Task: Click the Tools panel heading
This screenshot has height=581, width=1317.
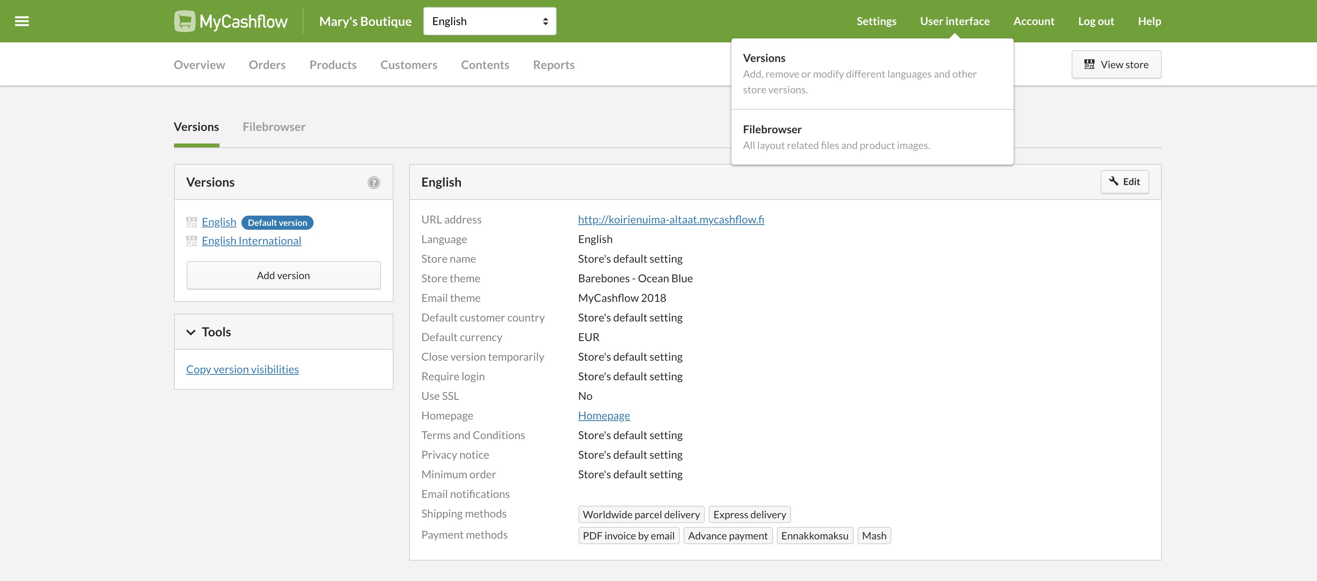Action: tap(216, 332)
